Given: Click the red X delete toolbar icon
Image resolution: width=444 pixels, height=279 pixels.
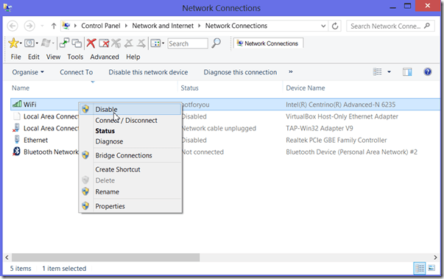Looking at the screenshot, I should [x=91, y=43].
